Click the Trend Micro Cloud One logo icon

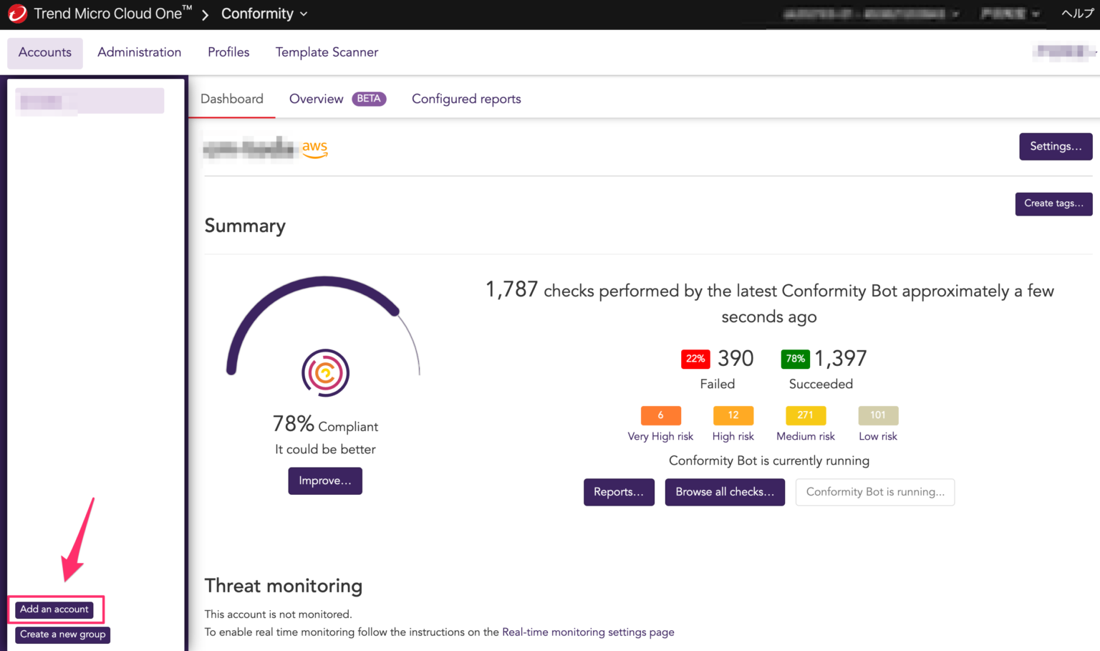pos(17,14)
